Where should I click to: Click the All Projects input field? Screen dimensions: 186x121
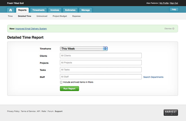pos(101,63)
